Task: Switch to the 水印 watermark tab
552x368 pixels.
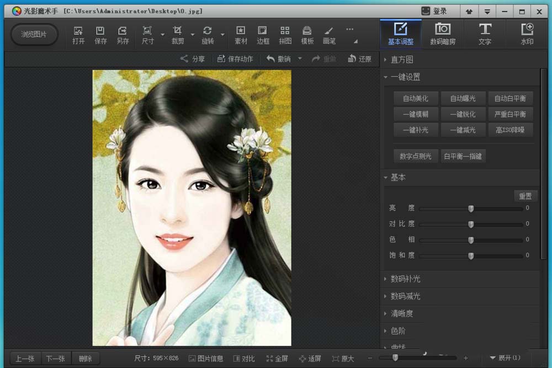Action: point(527,34)
